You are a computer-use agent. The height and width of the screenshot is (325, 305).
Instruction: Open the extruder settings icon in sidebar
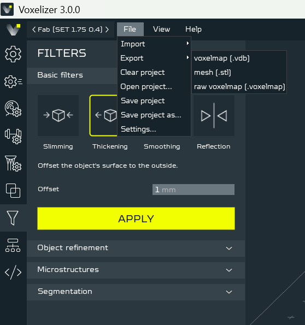click(13, 136)
